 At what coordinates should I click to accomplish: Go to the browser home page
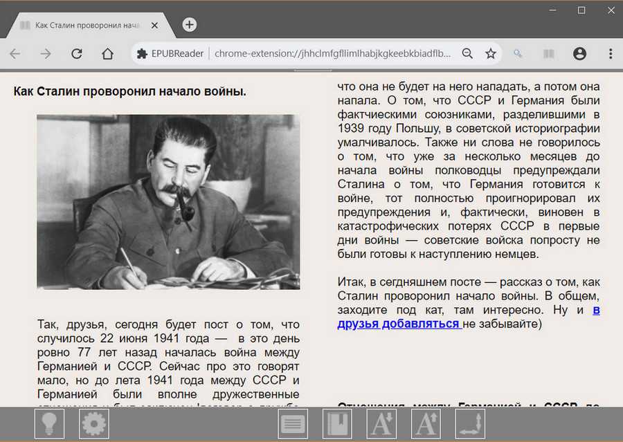(x=107, y=53)
